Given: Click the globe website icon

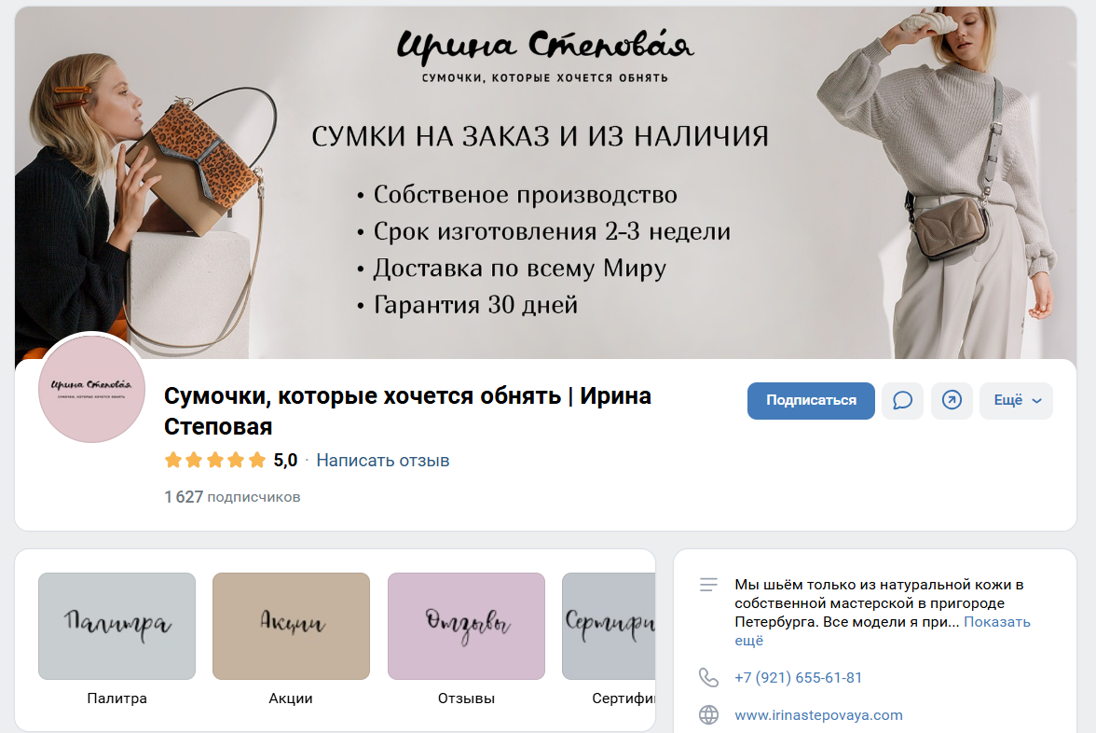Looking at the screenshot, I should [708, 714].
